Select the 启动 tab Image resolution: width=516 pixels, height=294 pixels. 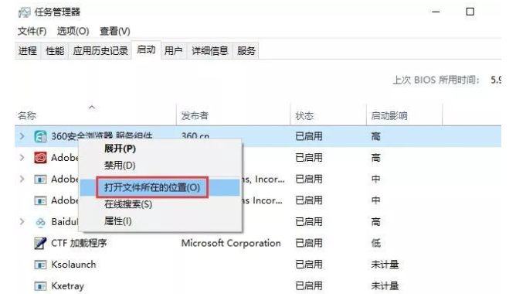pyautogui.click(x=146, y=50)
